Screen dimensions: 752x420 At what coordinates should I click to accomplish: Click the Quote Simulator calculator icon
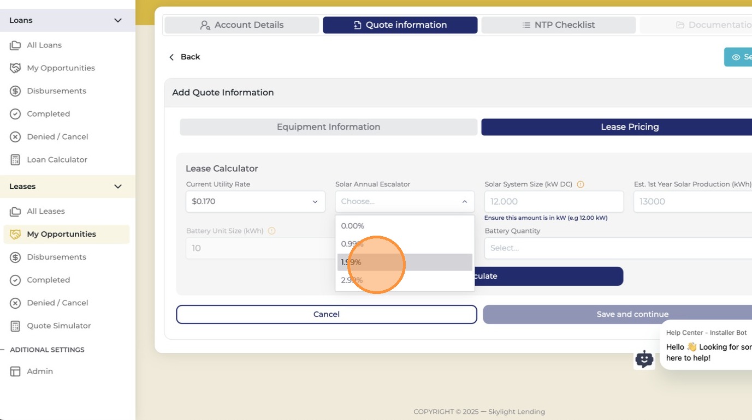pos(15,326)
